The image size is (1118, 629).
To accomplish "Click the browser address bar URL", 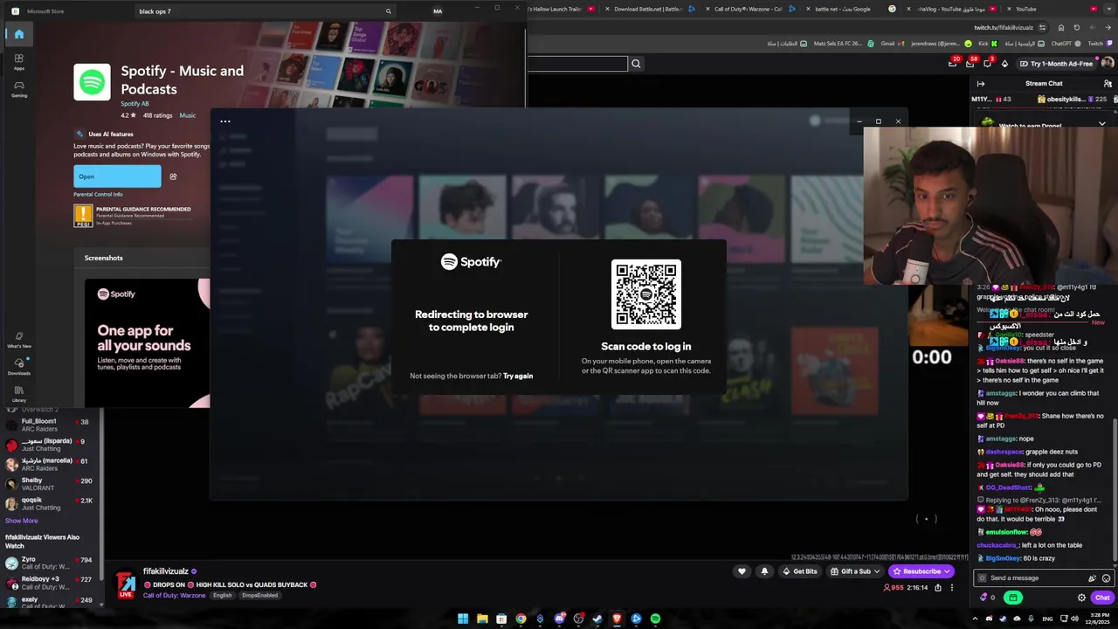I will (x=1003, y=28).
